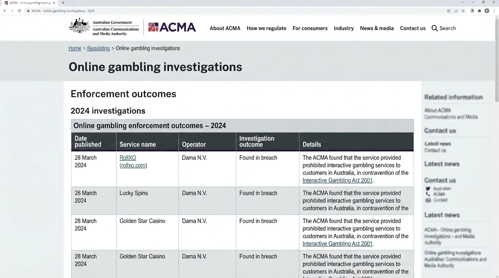Screen dimensions: 499x278
Task: Open a new browser tab with plus icon
Action: coord(63,3)
